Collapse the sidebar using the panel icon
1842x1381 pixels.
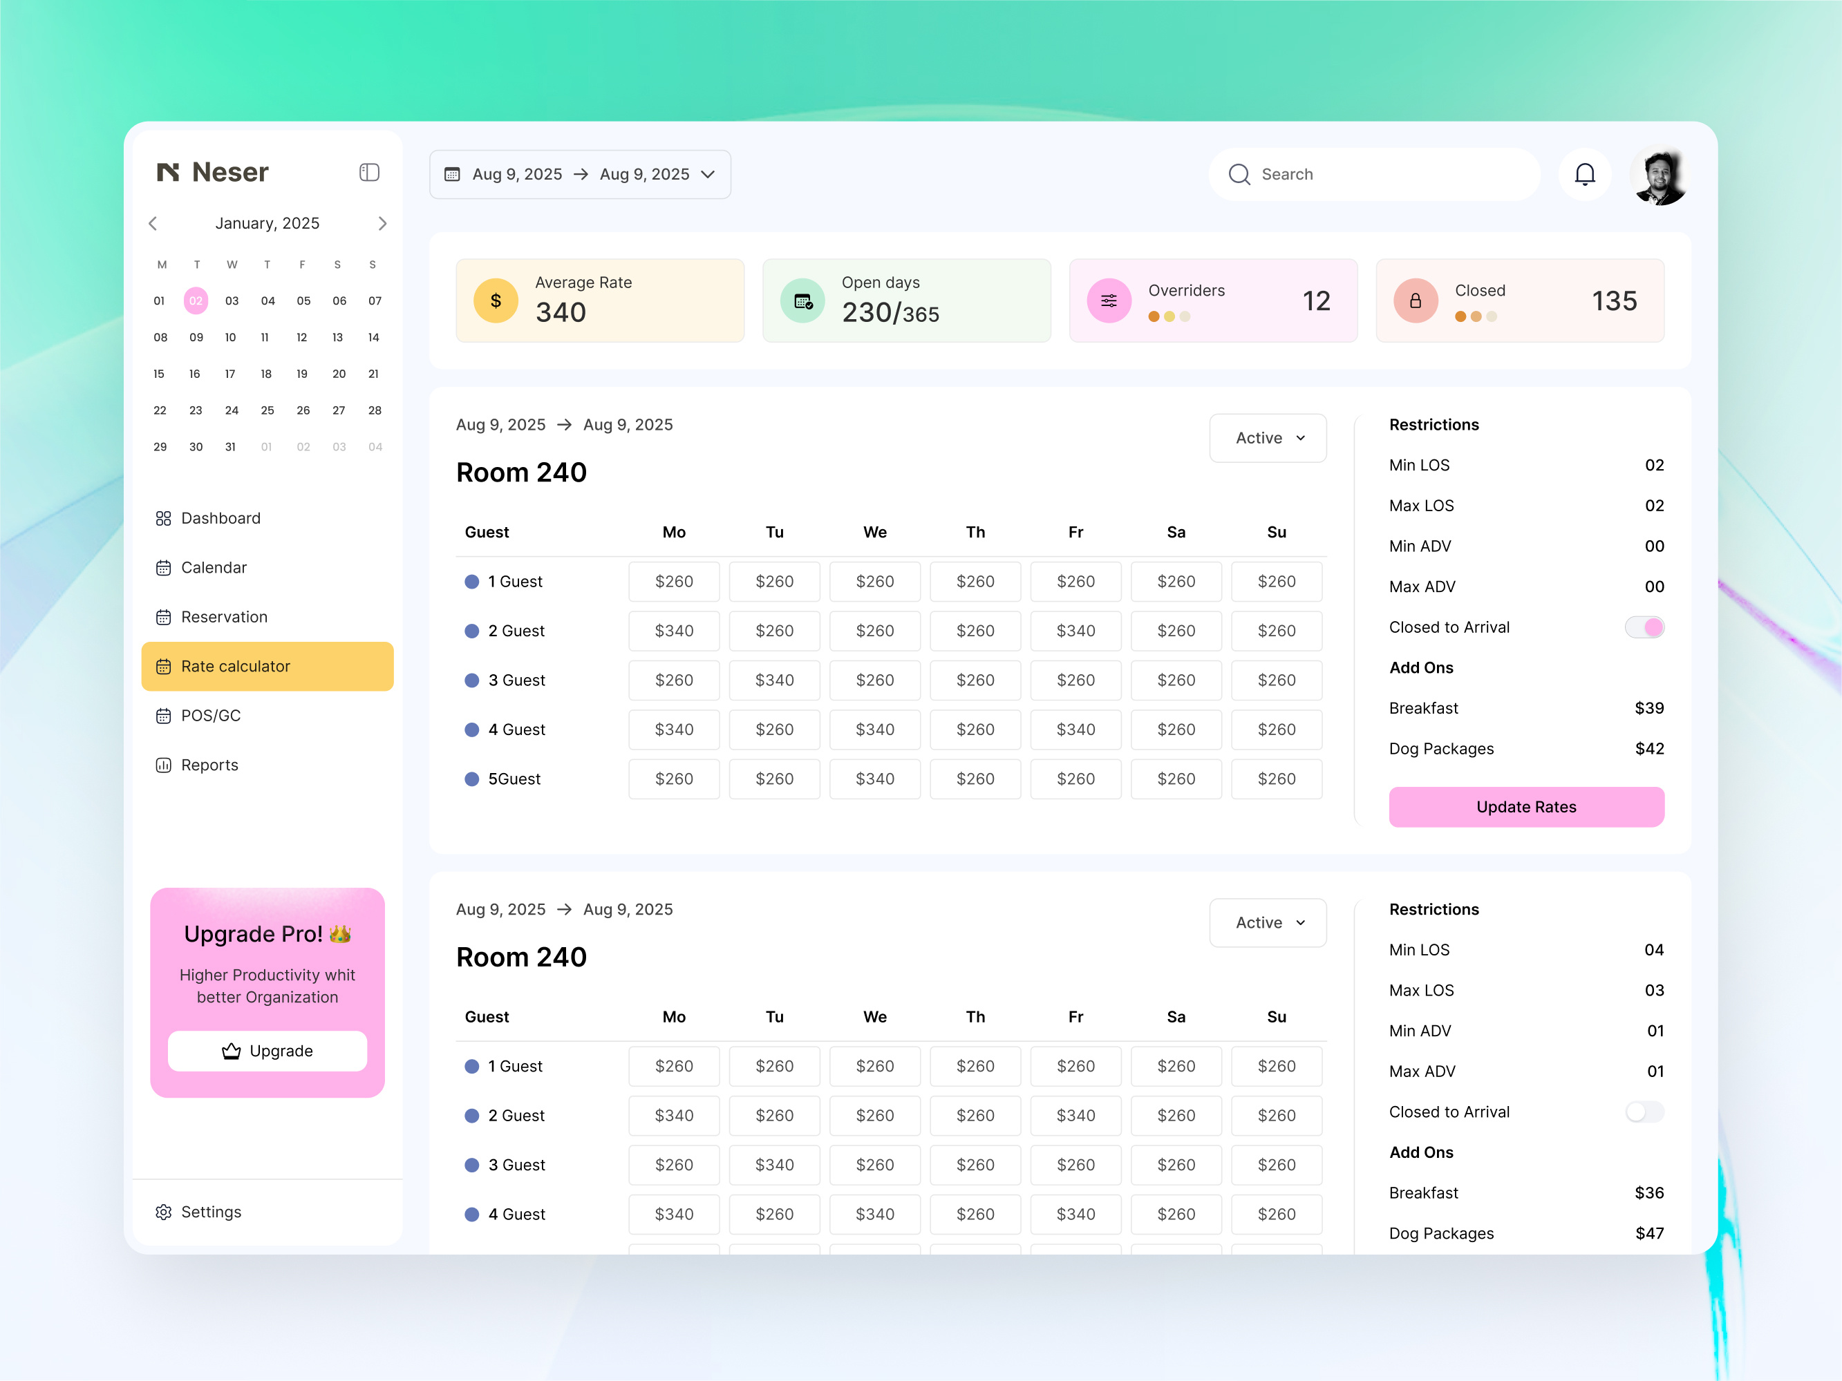(369, 172)
